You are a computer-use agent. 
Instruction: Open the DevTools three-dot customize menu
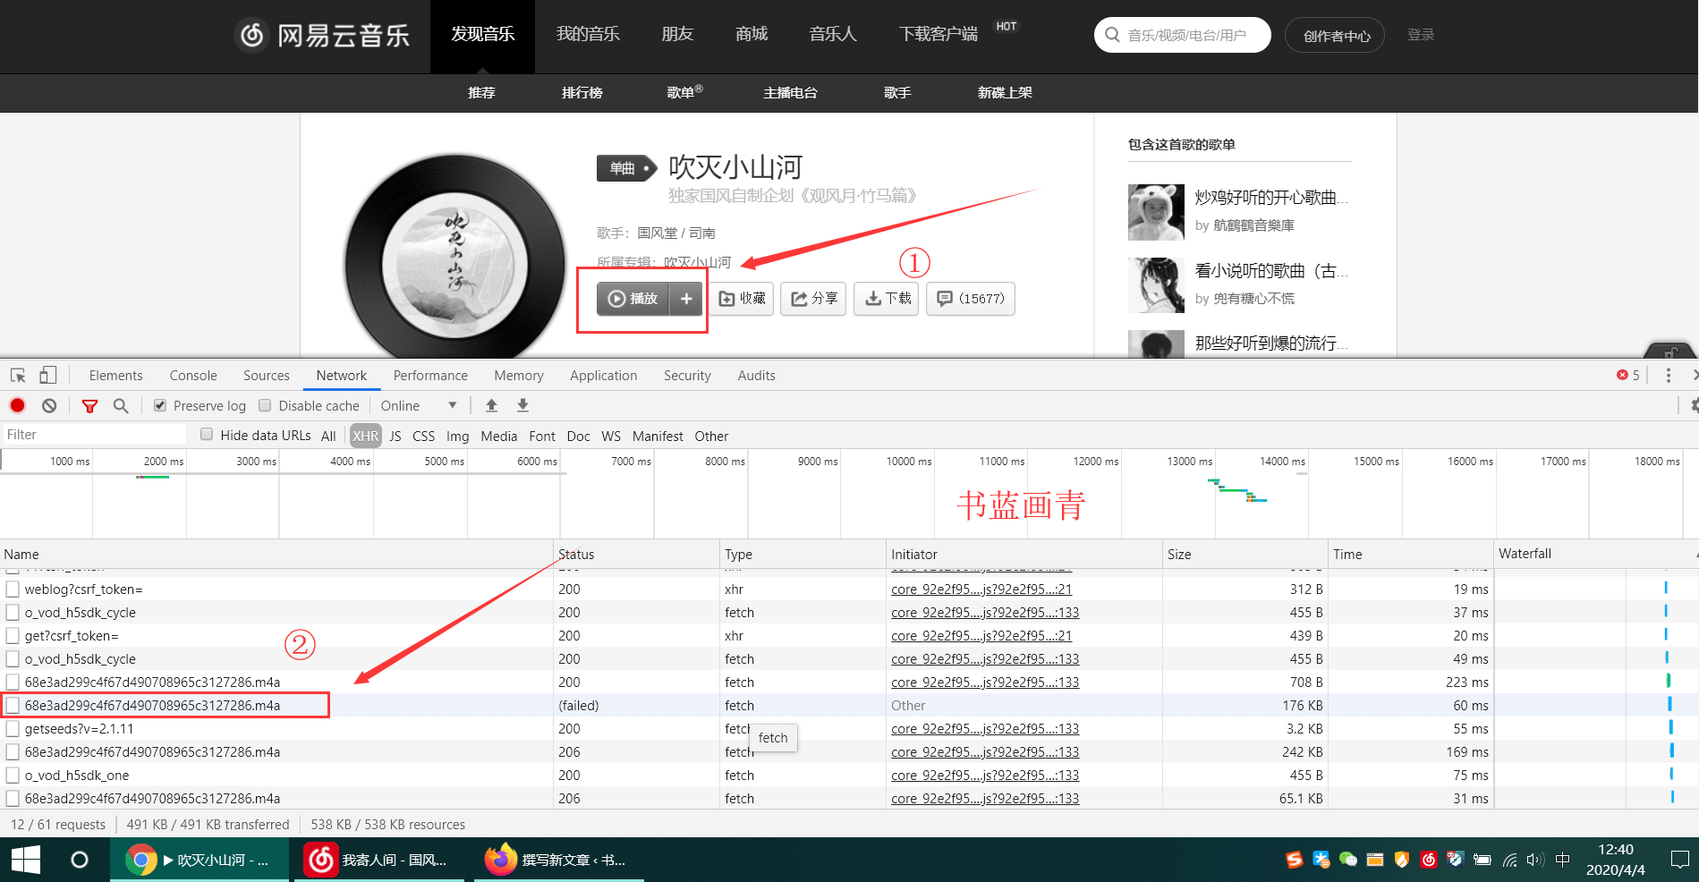point(1668,376)
